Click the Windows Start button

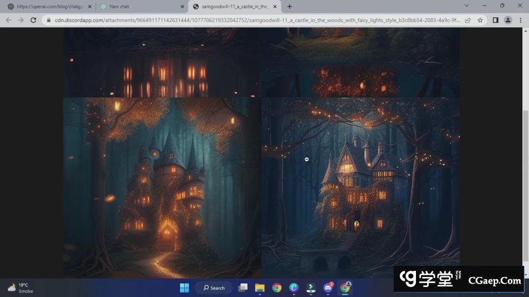(184, 288)
